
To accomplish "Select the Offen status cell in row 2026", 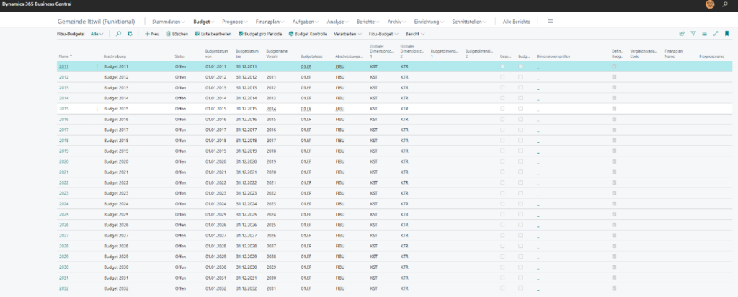I will coord(180,225).
